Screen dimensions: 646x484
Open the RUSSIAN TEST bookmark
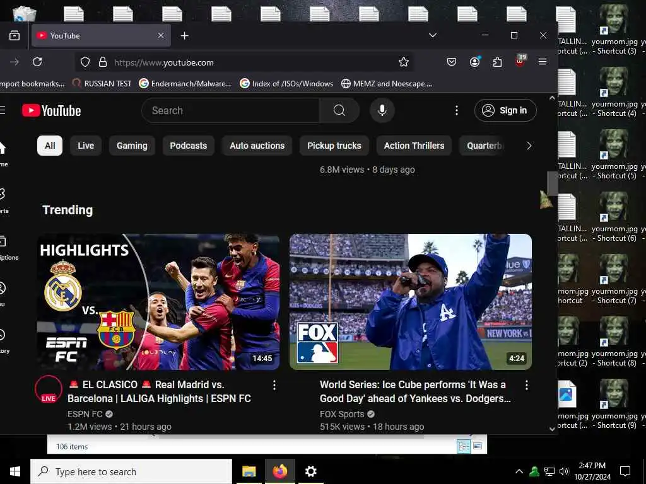coord(102,84)
